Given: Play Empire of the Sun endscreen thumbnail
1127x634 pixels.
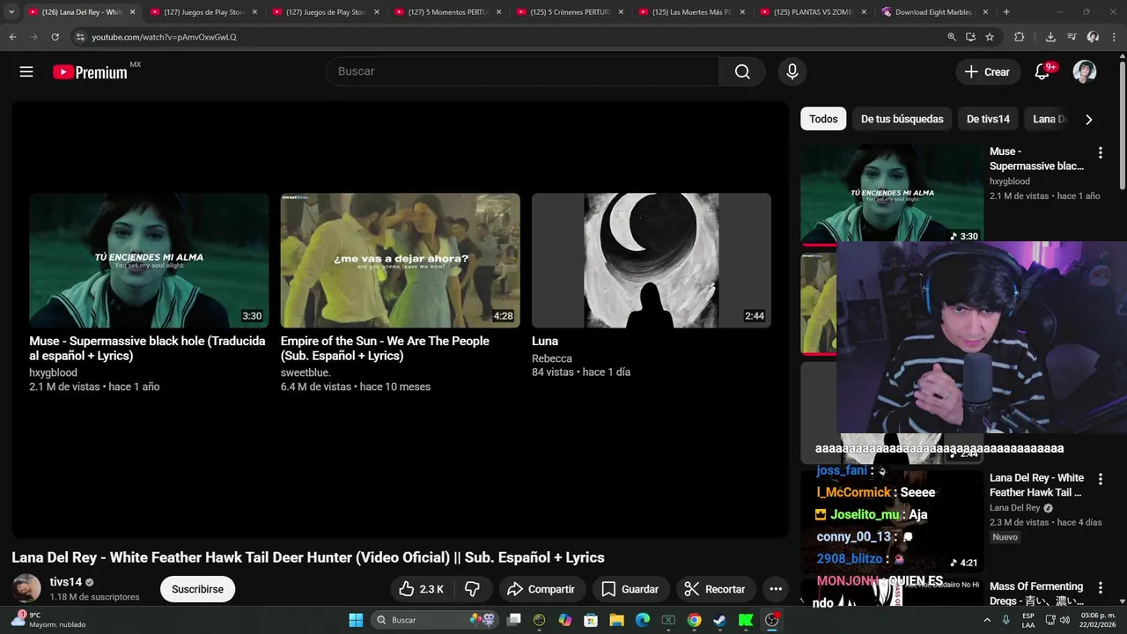Looking at the screenshot, I should pyautogui.click(x=400, y=261).
